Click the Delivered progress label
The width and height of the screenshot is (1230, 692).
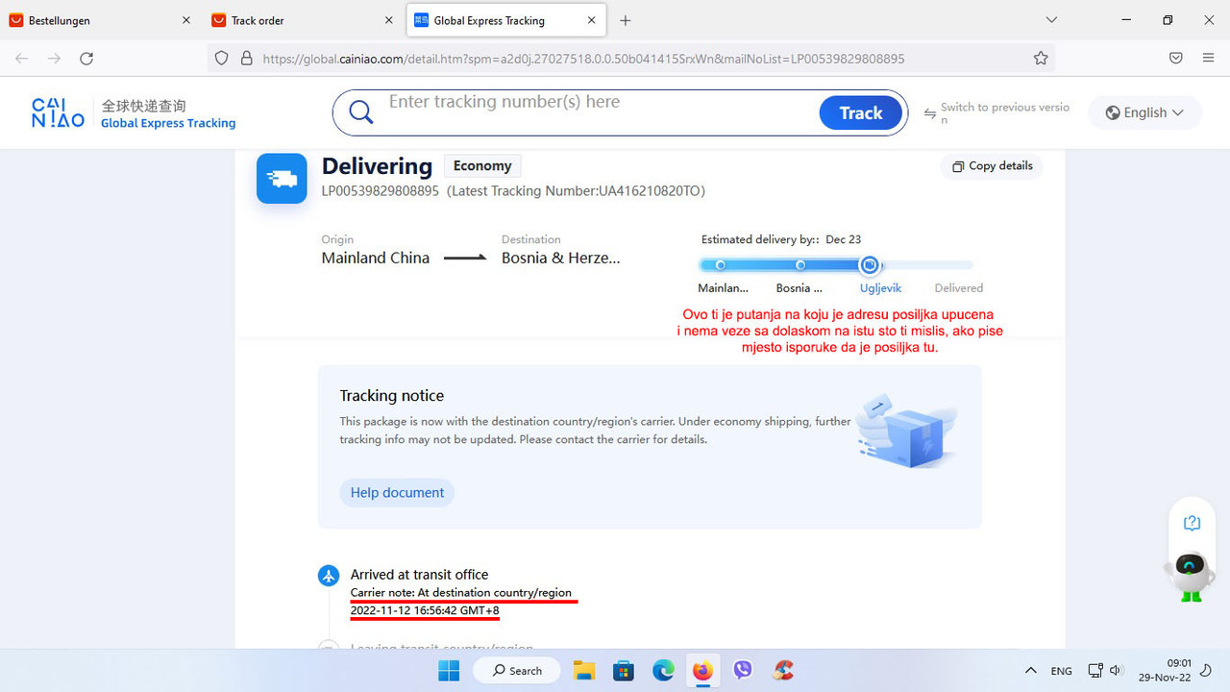point(959,287)
